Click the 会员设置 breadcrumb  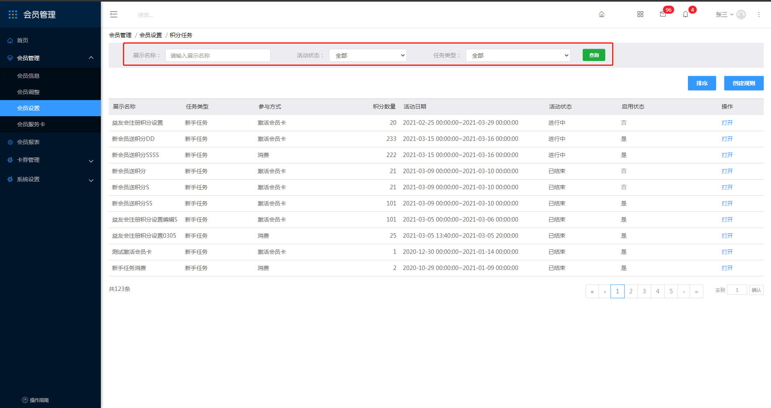pyautogui.click(x=150, y=35)
